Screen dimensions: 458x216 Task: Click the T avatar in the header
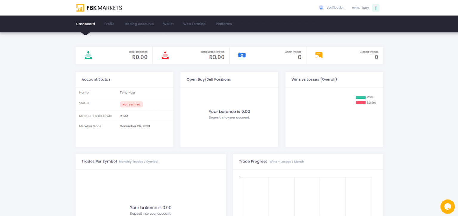376,8
